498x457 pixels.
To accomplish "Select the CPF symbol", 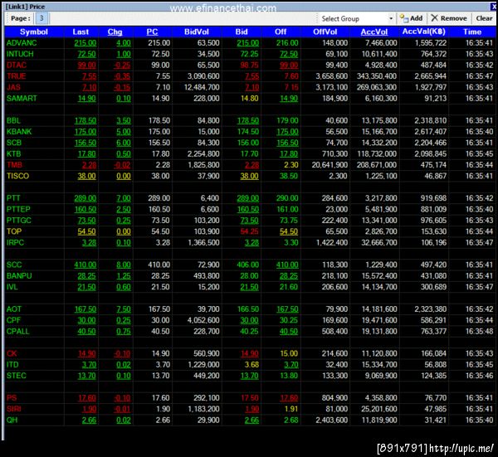I will click(x=13, y=320).
